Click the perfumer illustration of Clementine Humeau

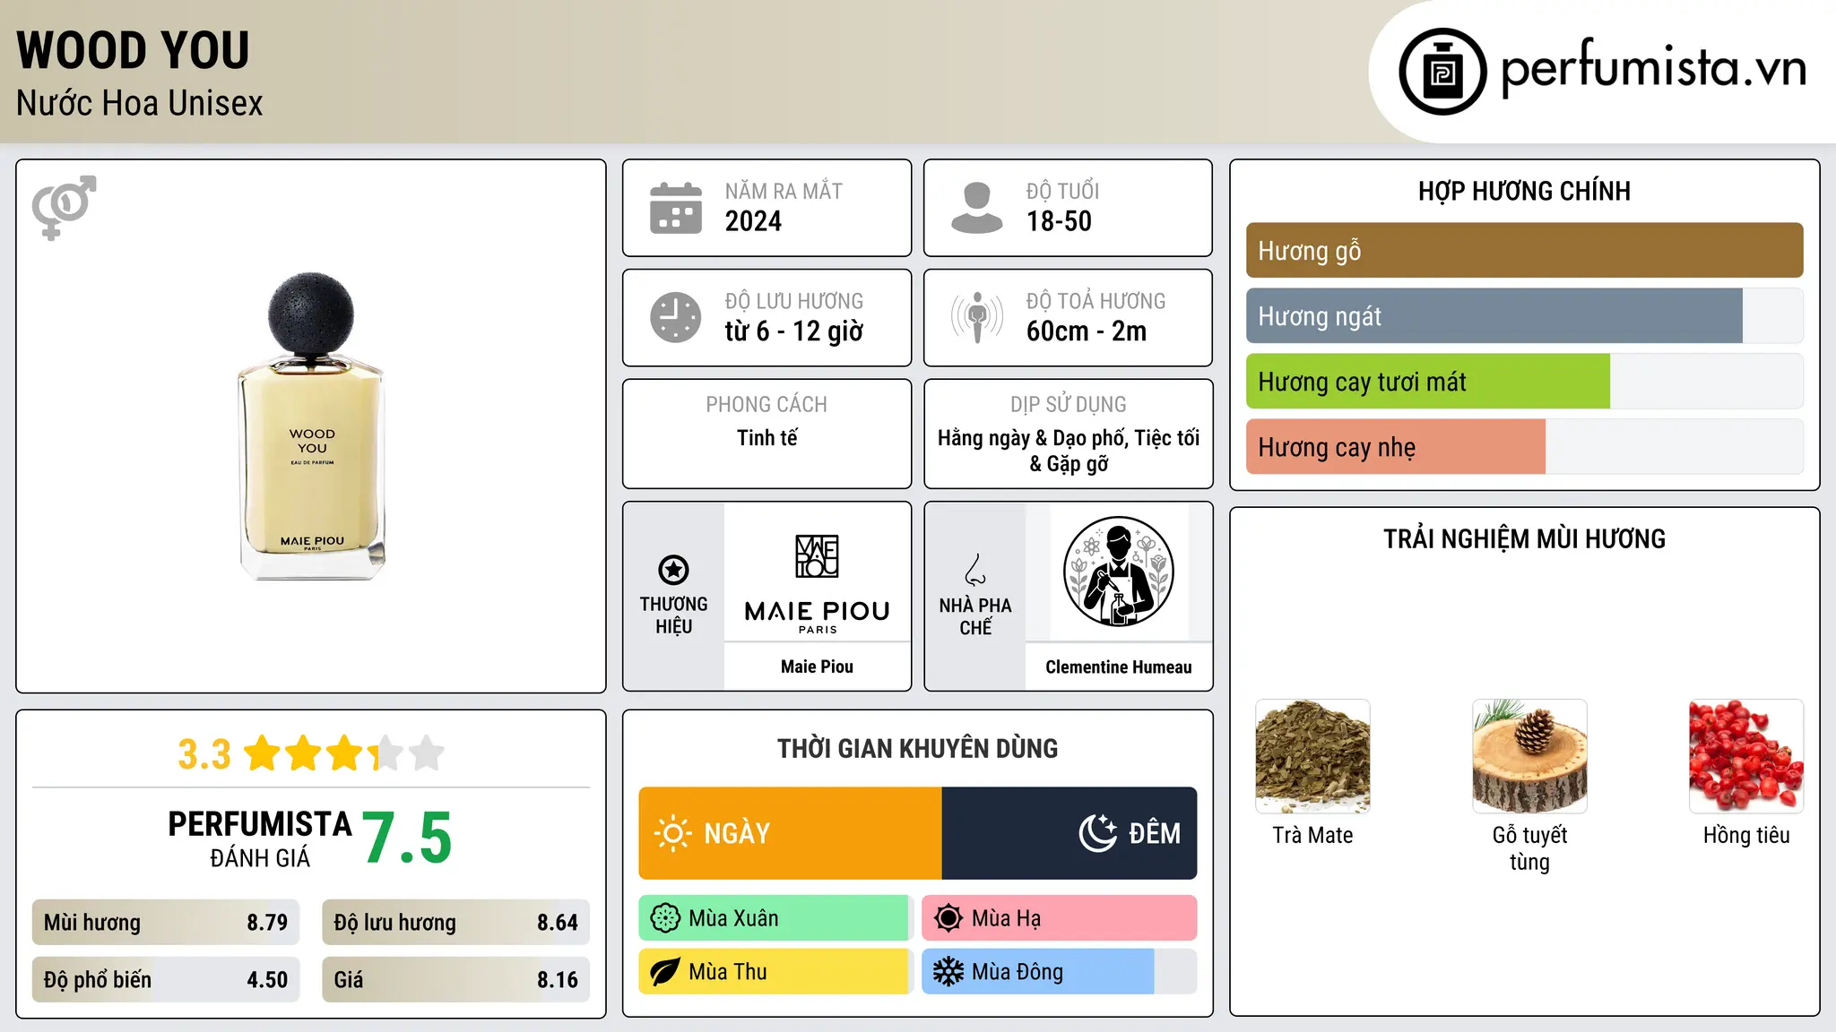pyautogui.click(x=1118, y=572)
